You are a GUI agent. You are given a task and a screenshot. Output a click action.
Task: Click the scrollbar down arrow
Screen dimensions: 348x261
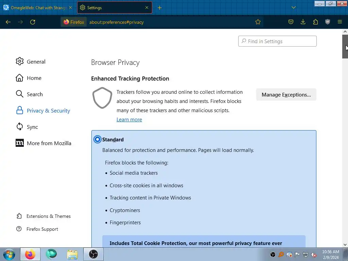pyautogui.click(x=345, y=245)
